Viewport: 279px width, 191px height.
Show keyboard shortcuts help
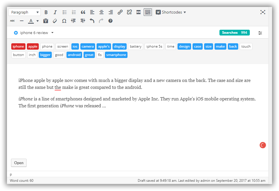(110, 21)
